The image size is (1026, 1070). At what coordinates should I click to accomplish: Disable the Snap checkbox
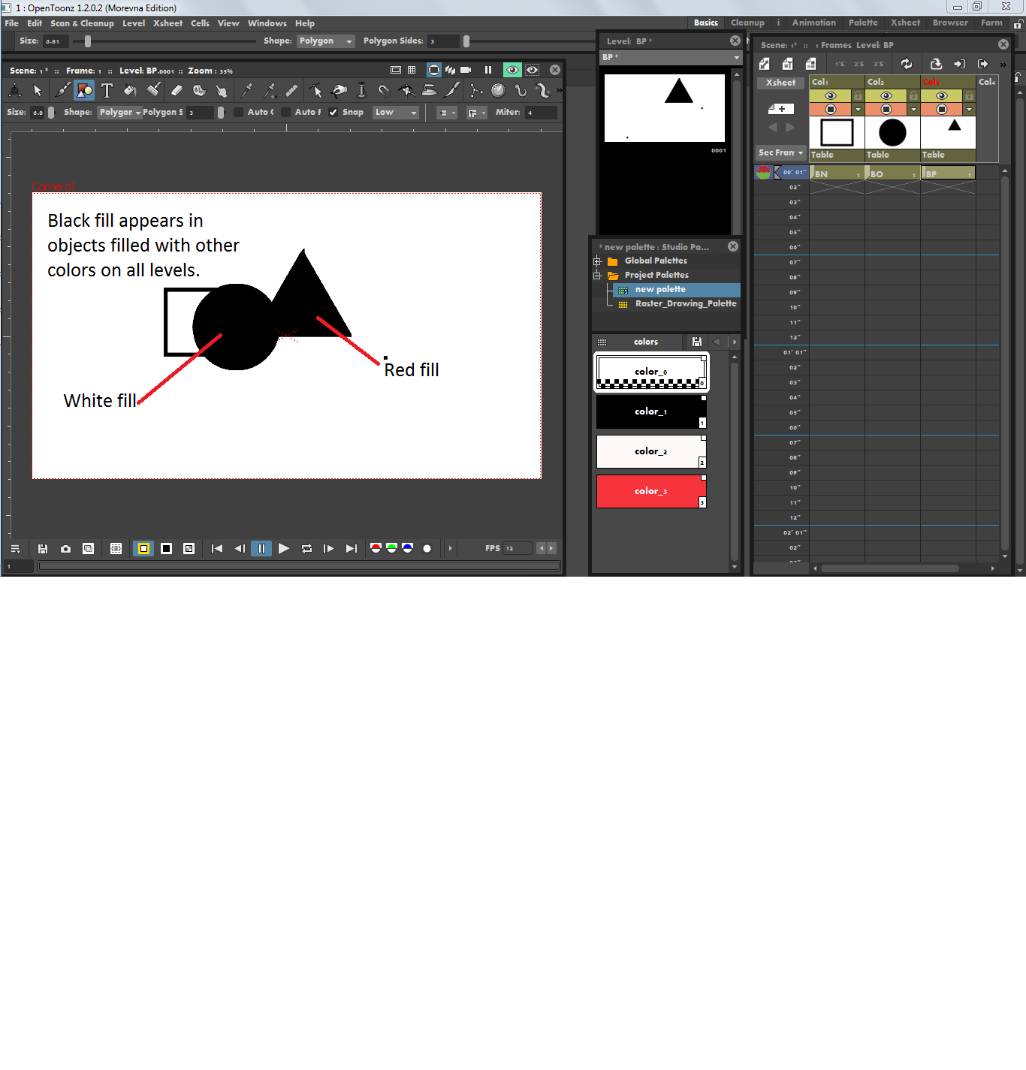tap(333, 112)
